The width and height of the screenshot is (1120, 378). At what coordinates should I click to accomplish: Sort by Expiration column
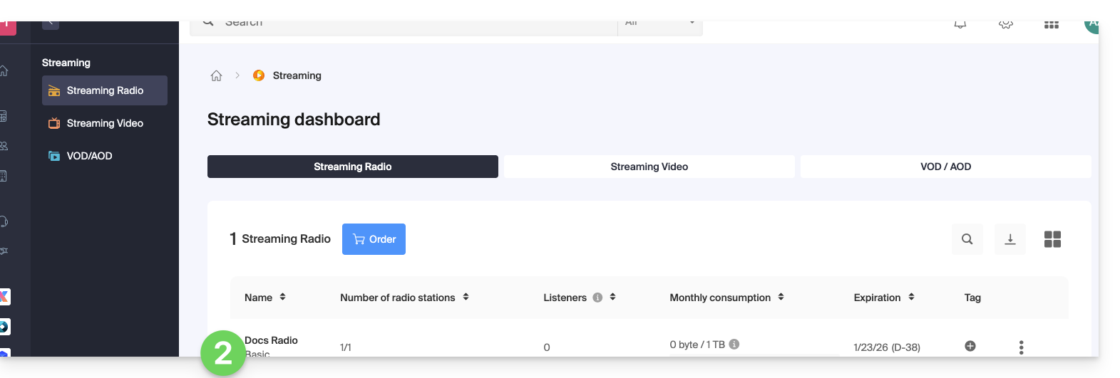pyautogui.click(x=911, y=297)
